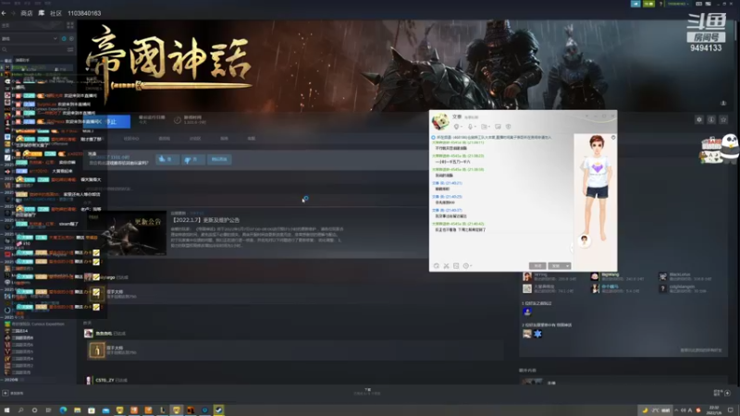Open the emoji picker in QQ chat
The image size is (740, 416).
pos(436,266)
